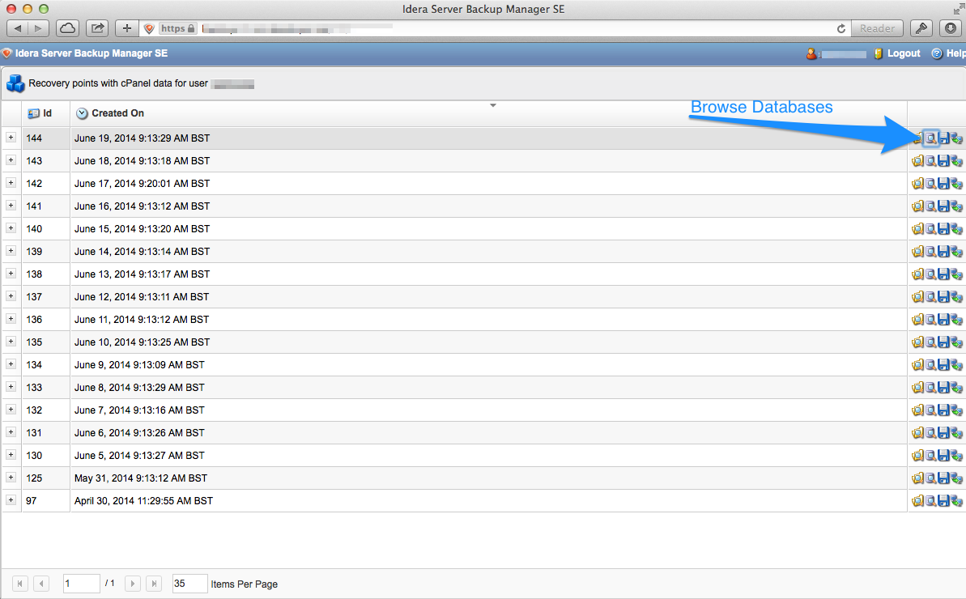Open the Created On column sort dropdown

click(x=493, y=105)
